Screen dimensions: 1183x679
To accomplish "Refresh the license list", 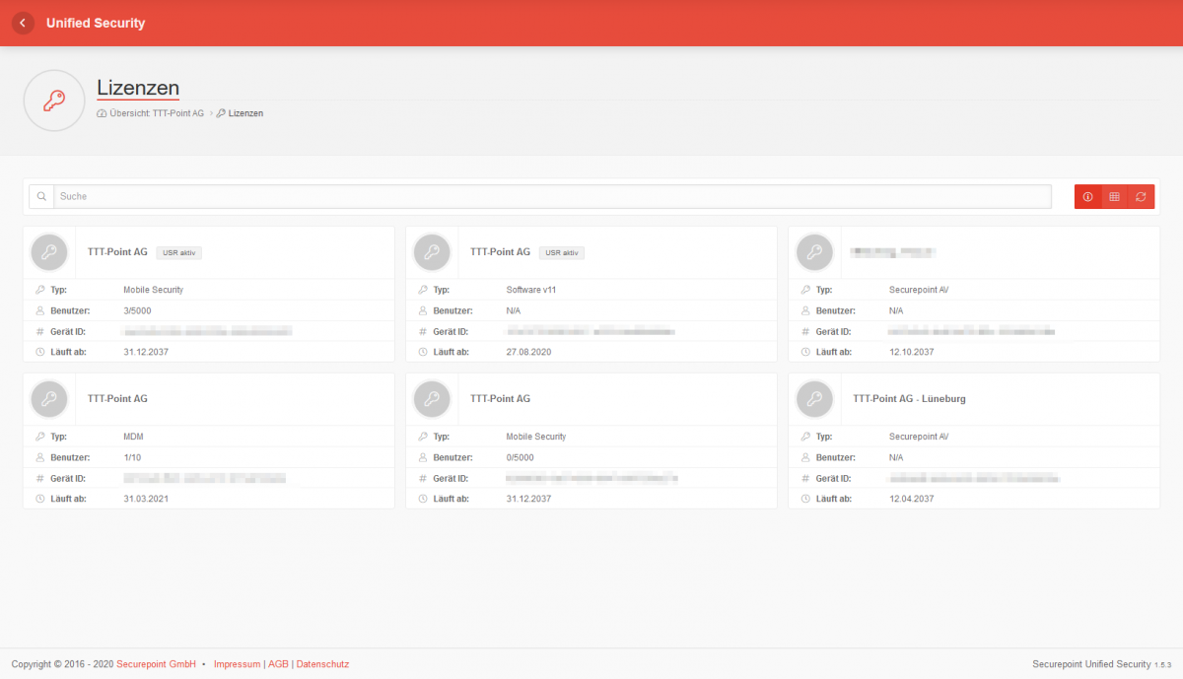I will coord(1142,196).
